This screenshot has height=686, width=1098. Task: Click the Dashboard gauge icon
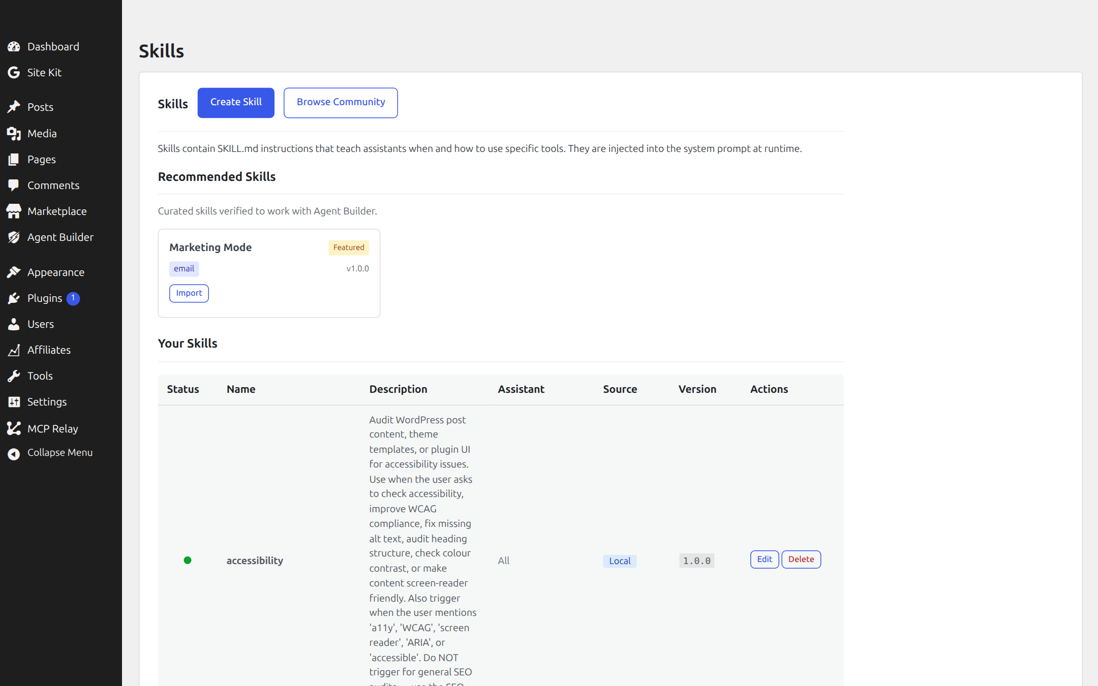click(14, 47)
